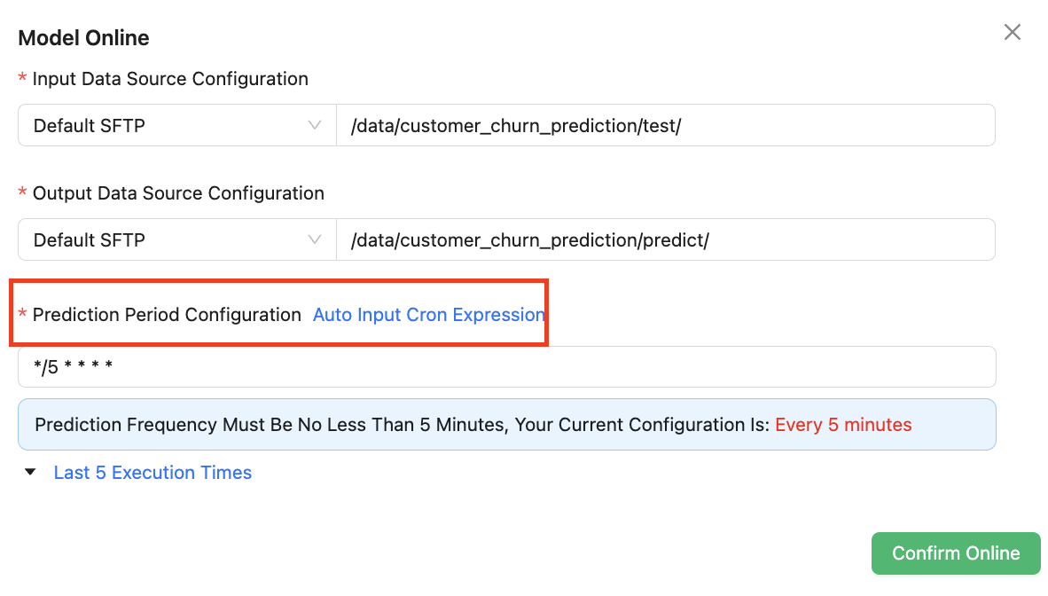The width and height of the screenshot is (1048, 596).
Task: Click the Input Data Source Configuration label
Action: [170, 79]
